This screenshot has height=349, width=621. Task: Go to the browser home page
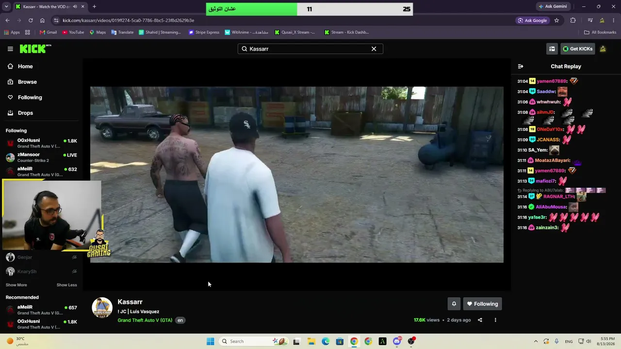pyautogui.click(x=42, y=20)
